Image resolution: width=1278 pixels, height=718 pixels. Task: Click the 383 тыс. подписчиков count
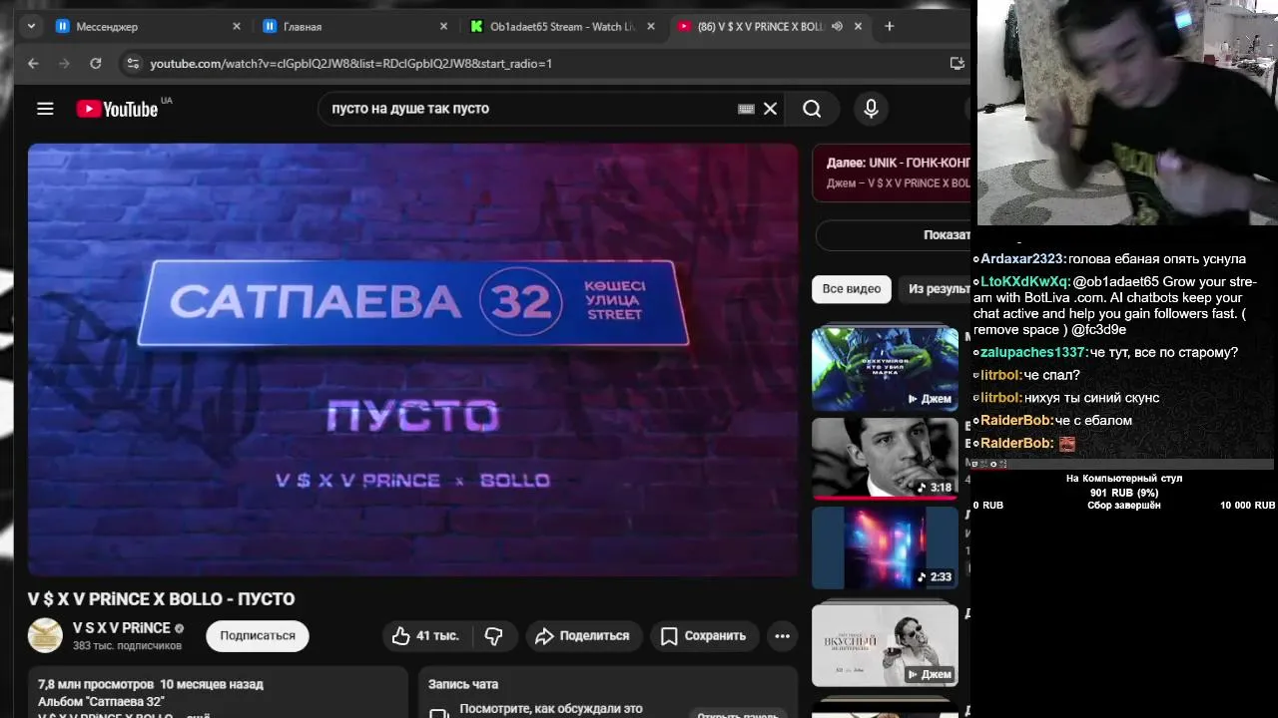pyautogui.click(x=127, y=646)
